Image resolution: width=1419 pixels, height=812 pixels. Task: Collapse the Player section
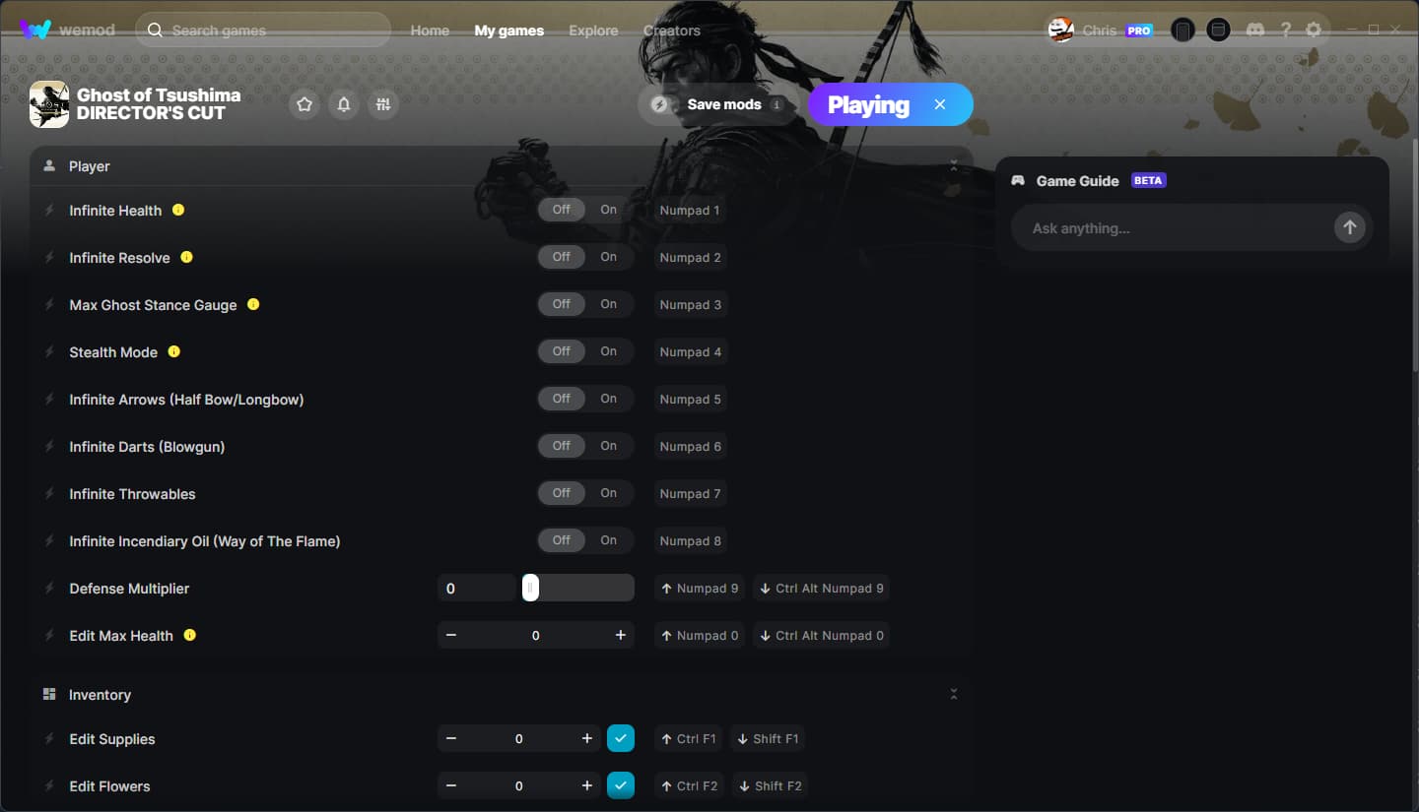(953, 165)
